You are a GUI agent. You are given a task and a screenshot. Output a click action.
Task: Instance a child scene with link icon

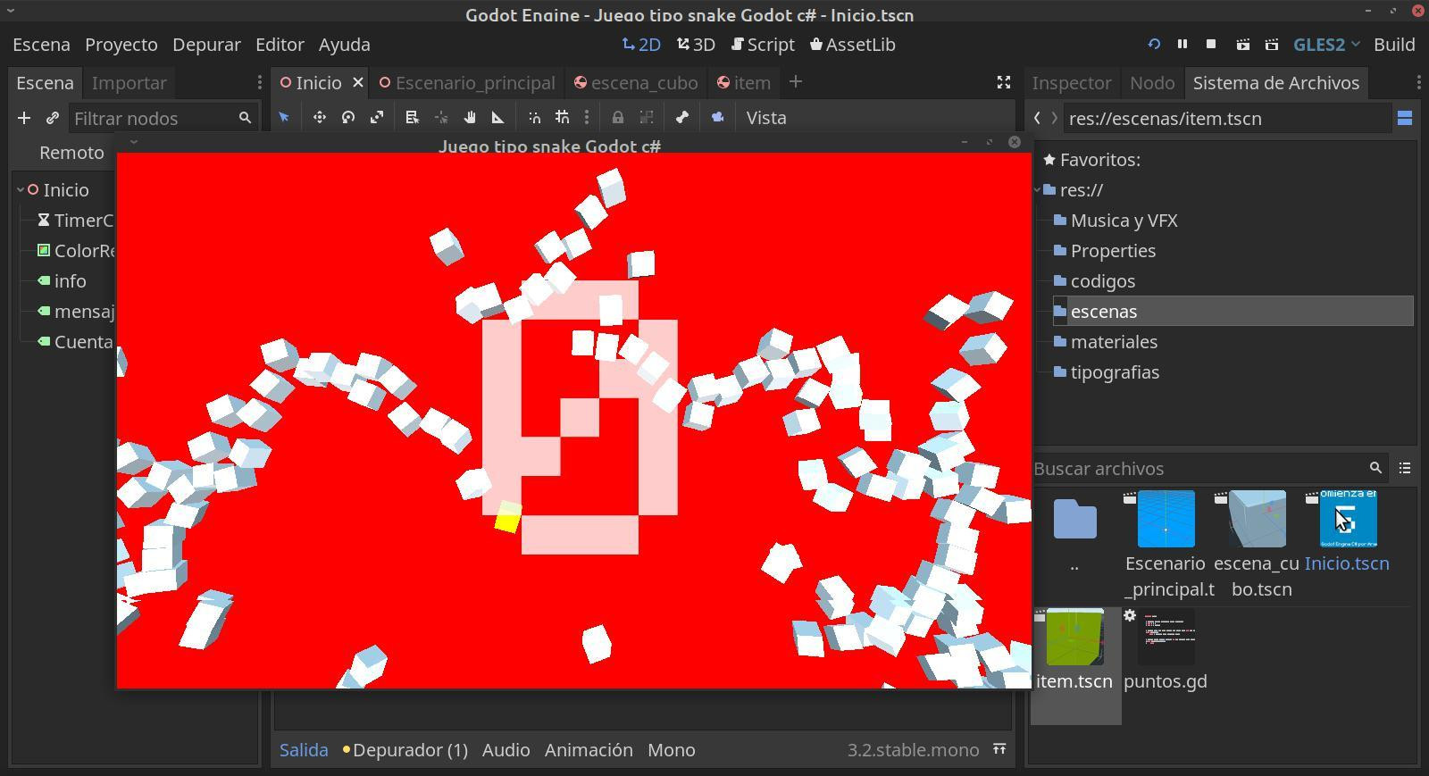53,118
